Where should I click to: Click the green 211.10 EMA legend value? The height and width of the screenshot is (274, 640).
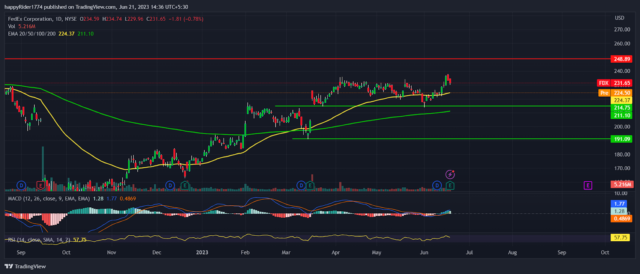click(86, 34)
